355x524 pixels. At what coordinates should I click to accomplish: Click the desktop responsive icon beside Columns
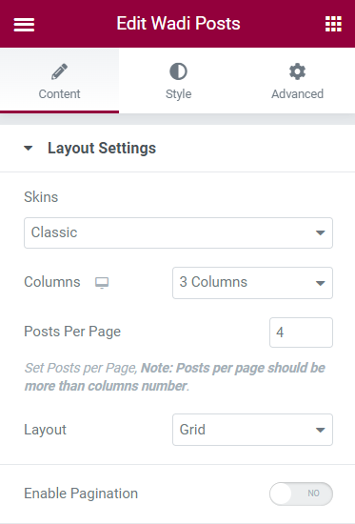point(102,283)
